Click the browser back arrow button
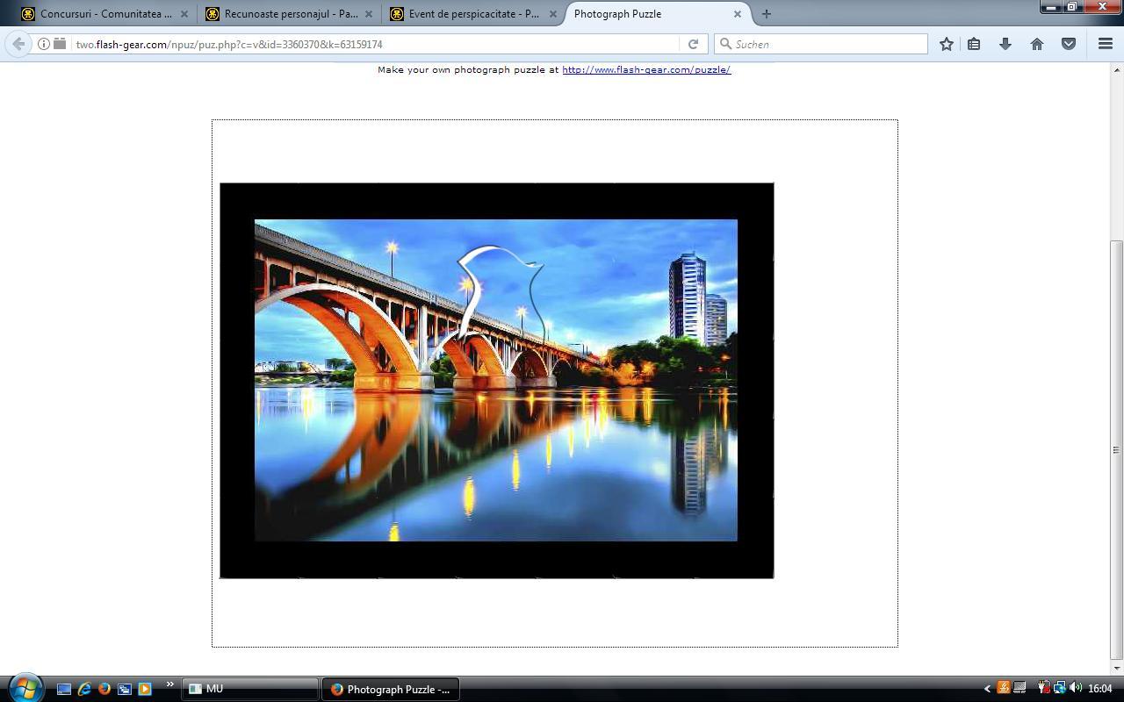 click(x=18, y=44)
